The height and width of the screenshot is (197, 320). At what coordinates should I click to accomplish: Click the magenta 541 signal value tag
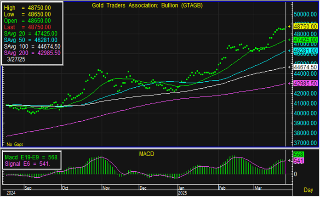click(298, 161)
